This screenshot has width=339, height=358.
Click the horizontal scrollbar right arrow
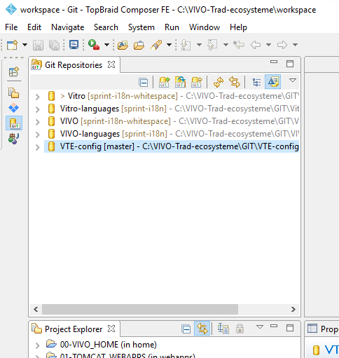coord(293,310)
